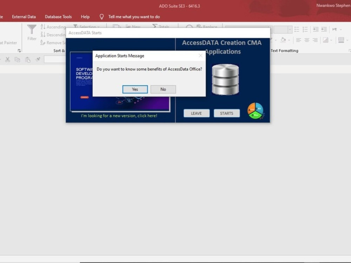
Task: Click the numbered list icon
Action: [x=305, y=29]
